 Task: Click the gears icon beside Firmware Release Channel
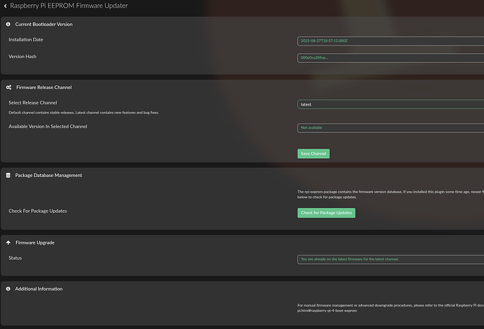point(8,87)
